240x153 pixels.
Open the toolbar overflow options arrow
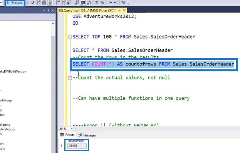128,3
